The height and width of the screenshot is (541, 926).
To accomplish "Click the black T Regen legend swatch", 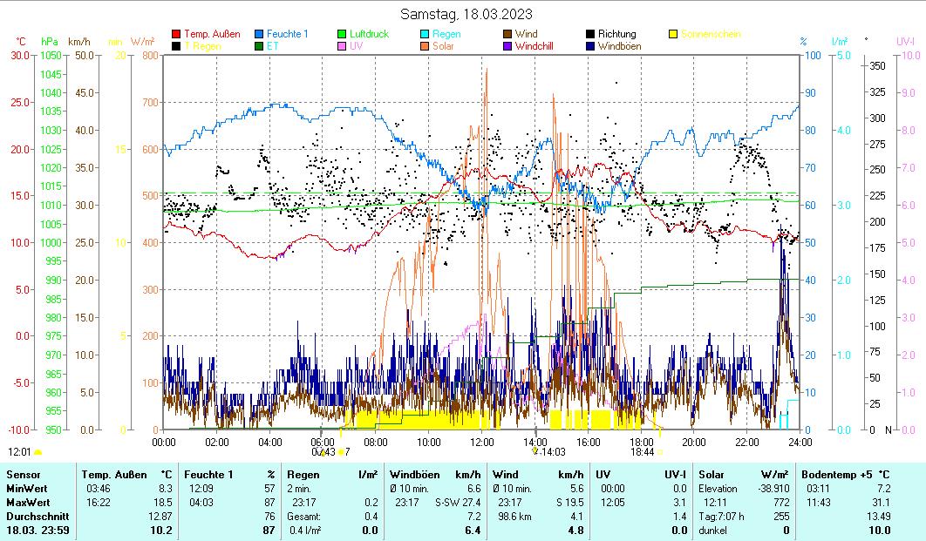I will coord(176,46).
